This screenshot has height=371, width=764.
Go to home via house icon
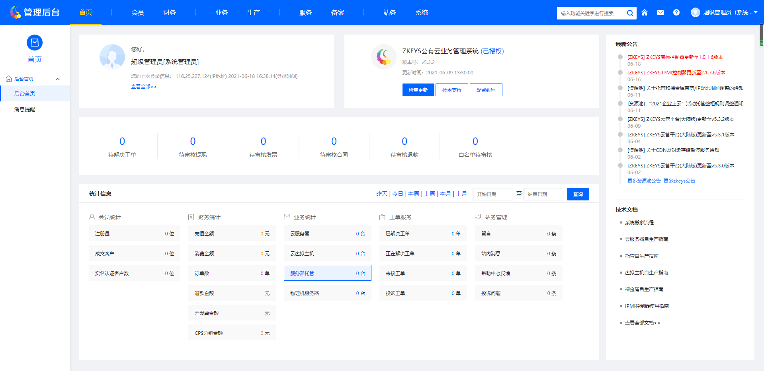point(645,13)
